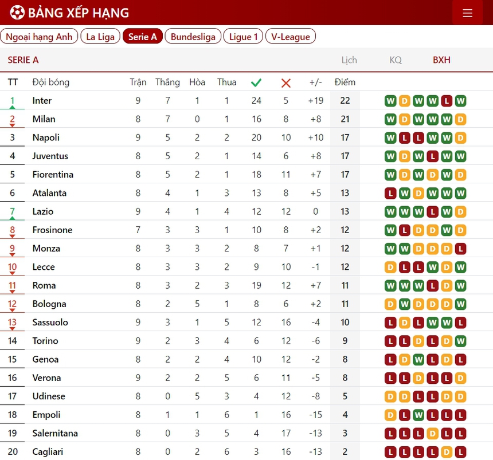Show the Lịch schedule view
This screenshot has height=460, width=493.
[349, 60]
